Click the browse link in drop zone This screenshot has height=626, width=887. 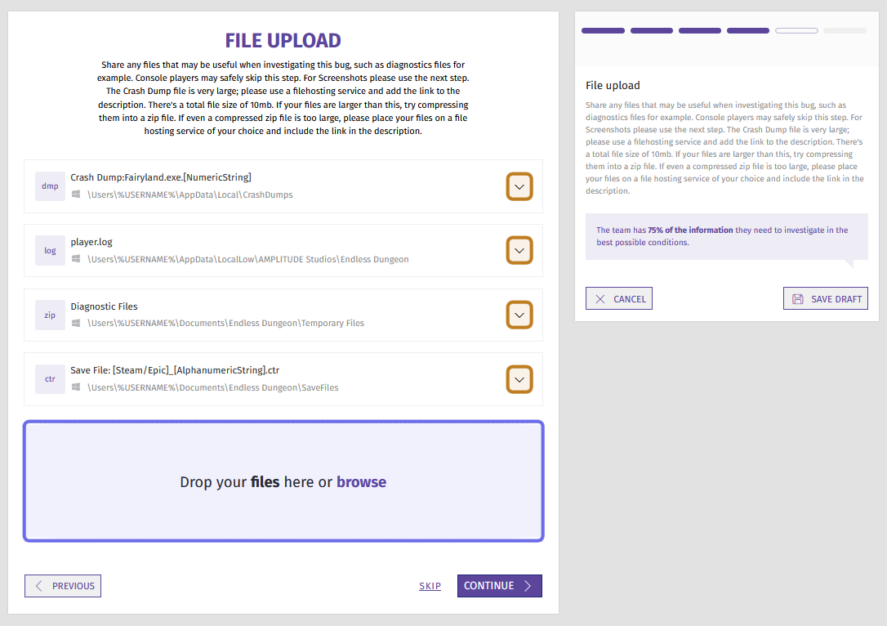[x=362, y=481]
